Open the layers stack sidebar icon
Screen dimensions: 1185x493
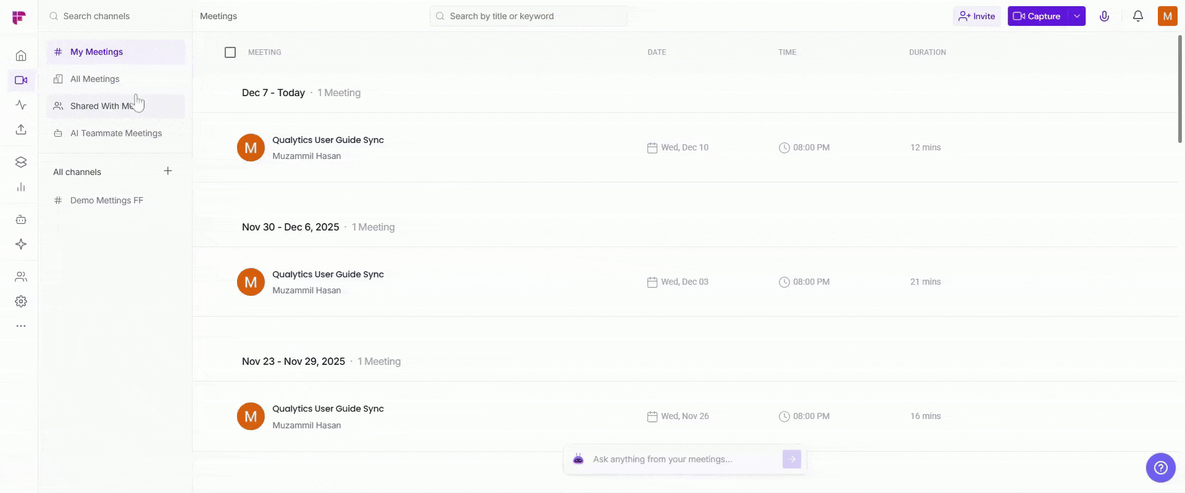[21, 162]
